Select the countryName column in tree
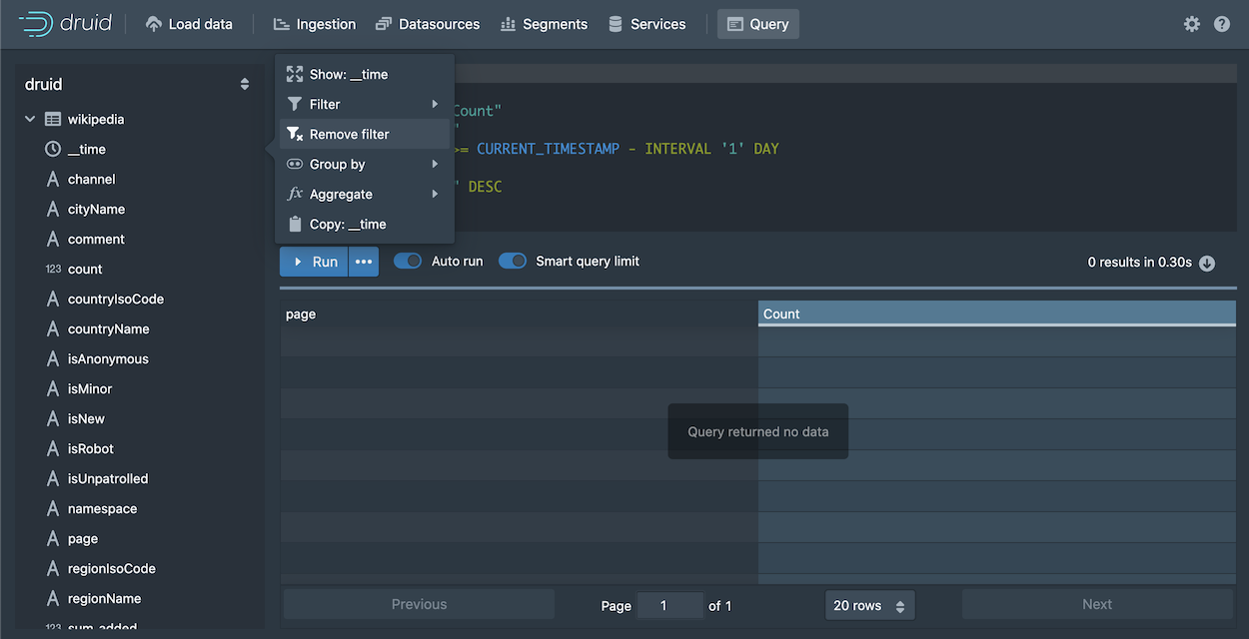Viewport: 1249px width, 639px height. tap(109, 328)
